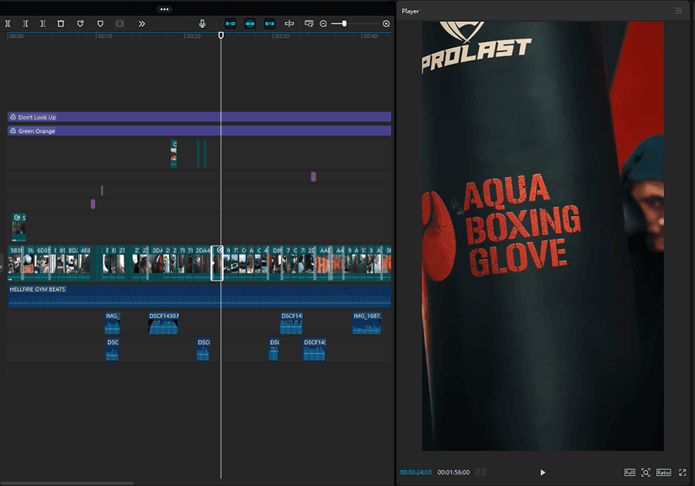Click the Split tool in timeline toolbar
The height and width of the screenshot is (486, 695).
(8, 24)
